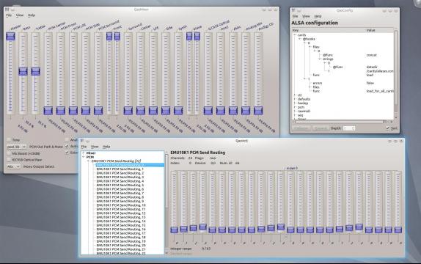Open the Help menu in QasMixer
This screenshot has height=264, width=421.
pos(32,15)
